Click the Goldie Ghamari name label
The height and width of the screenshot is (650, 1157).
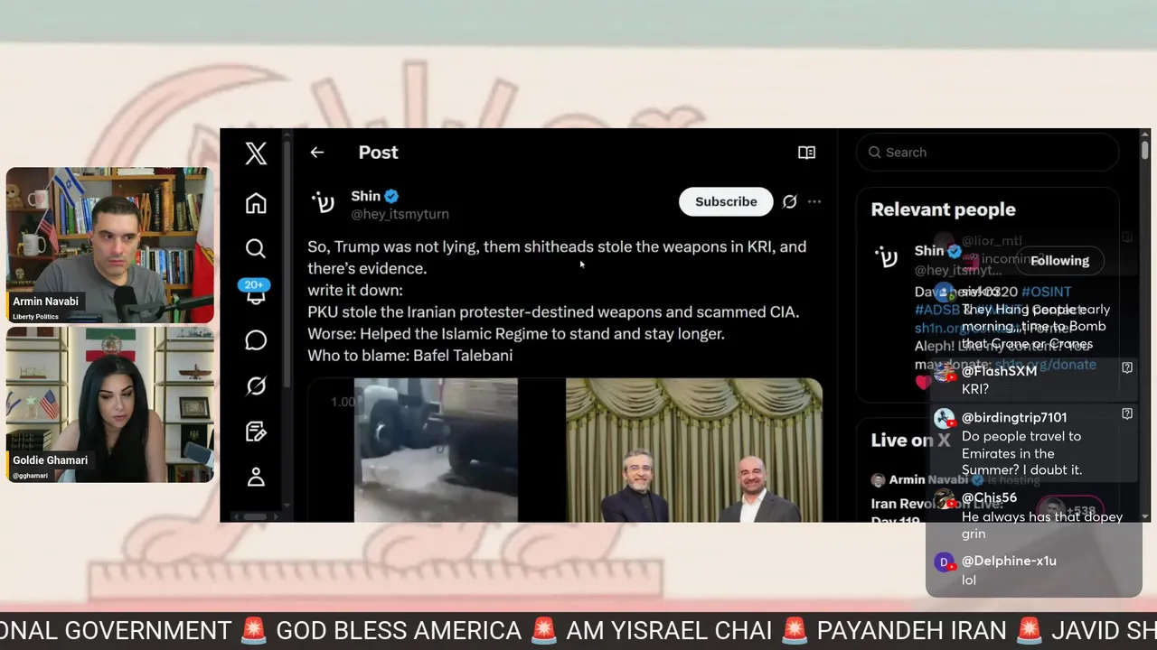50,460
